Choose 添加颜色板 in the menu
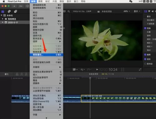Viewport: 156px width, 119px height. tap(46, 98)
